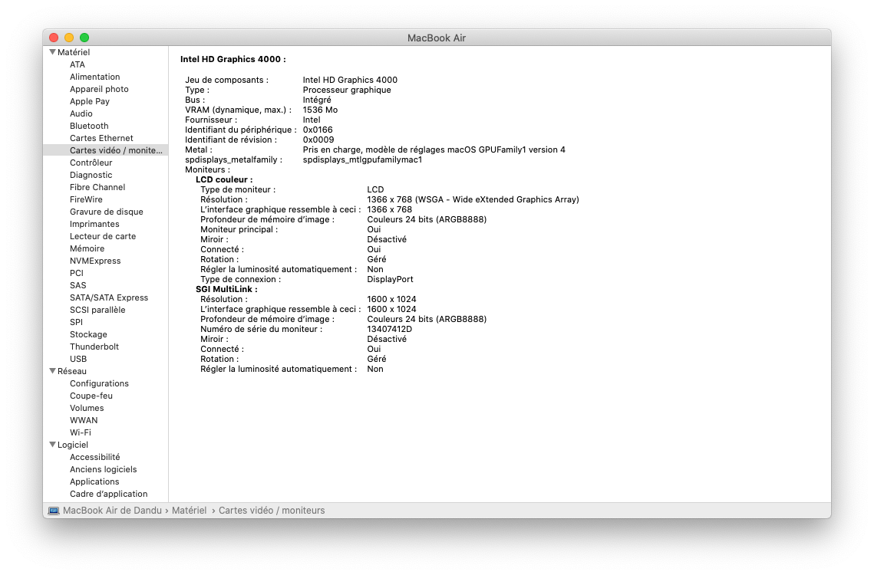Select Cartes vidéo / moniteurs row

(x=105, y=150)
